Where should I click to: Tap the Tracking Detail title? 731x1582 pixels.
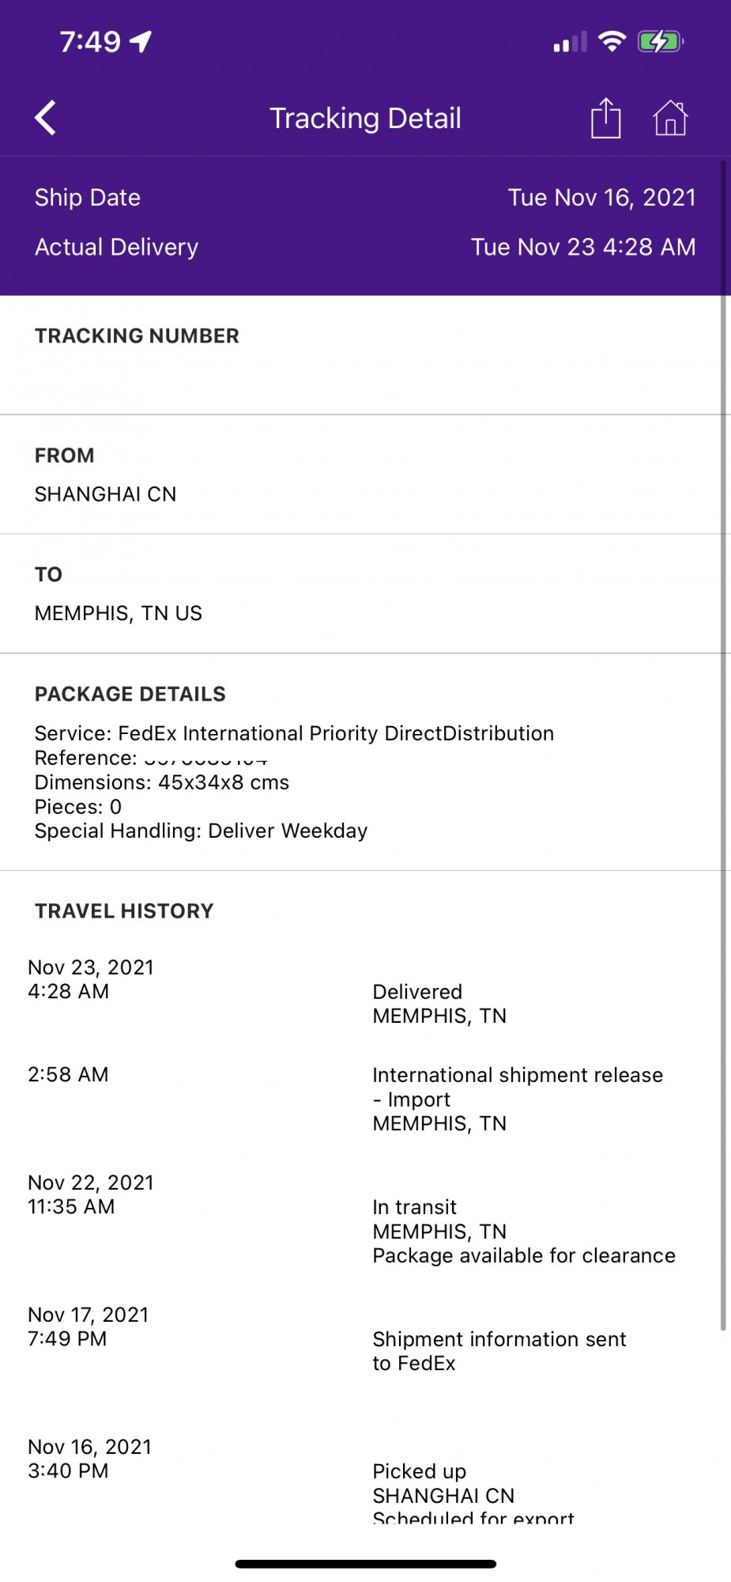point(365,118)
